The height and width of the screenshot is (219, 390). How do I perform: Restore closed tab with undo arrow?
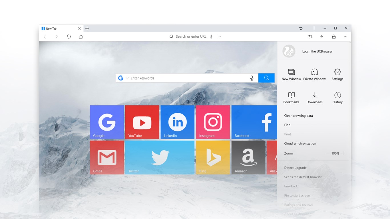tap(301, 28)
